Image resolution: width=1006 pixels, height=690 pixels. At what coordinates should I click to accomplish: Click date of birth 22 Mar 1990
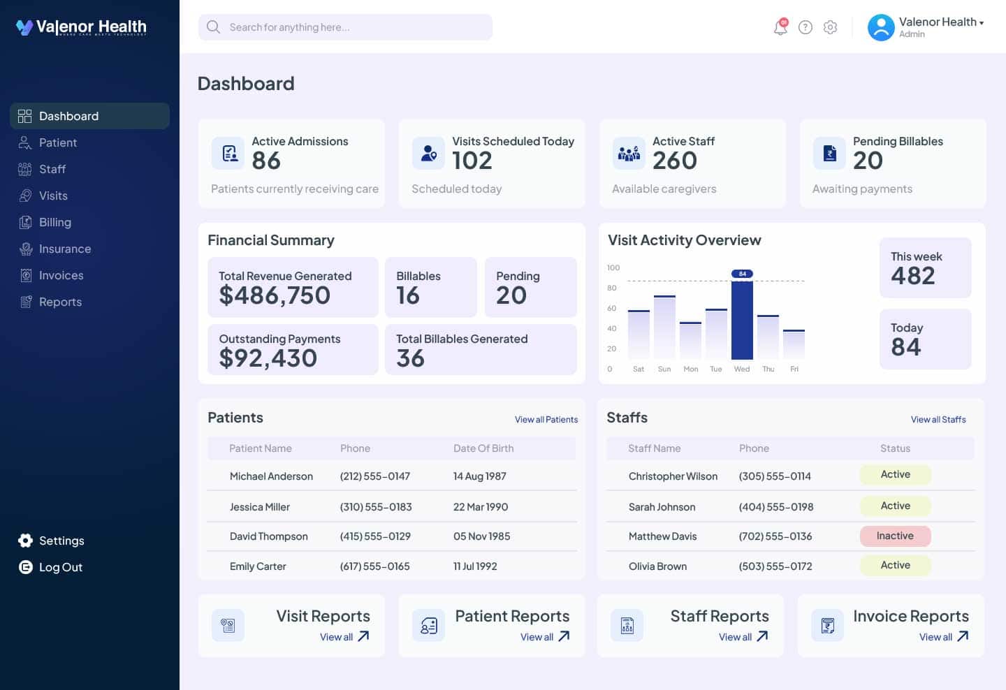pyautogui.click(x=481, y=507)
